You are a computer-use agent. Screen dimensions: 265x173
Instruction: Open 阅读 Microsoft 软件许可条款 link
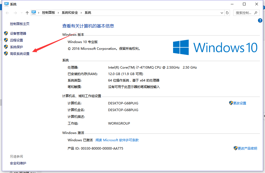[117, 140]
